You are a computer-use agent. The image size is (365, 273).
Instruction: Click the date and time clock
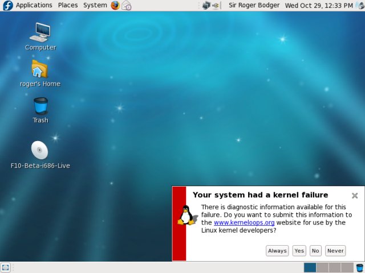point(319,6)
